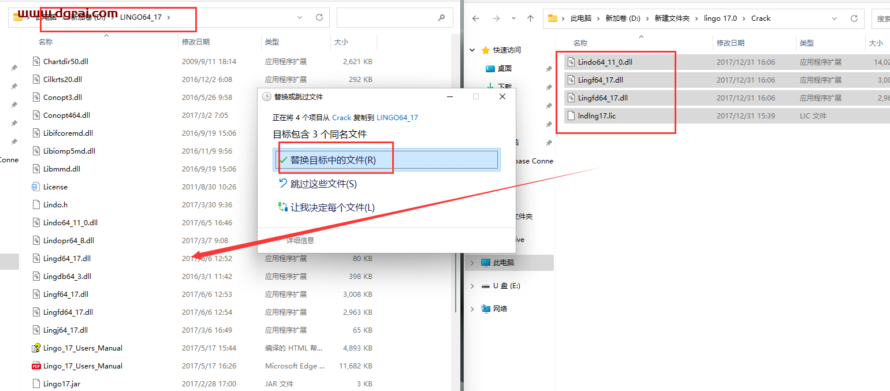Click 新加卷 (D:) breadcrumb in Crack window
The width and height of the screenshot is (890, 391).
pyautogui.click(x=623, y=18)
